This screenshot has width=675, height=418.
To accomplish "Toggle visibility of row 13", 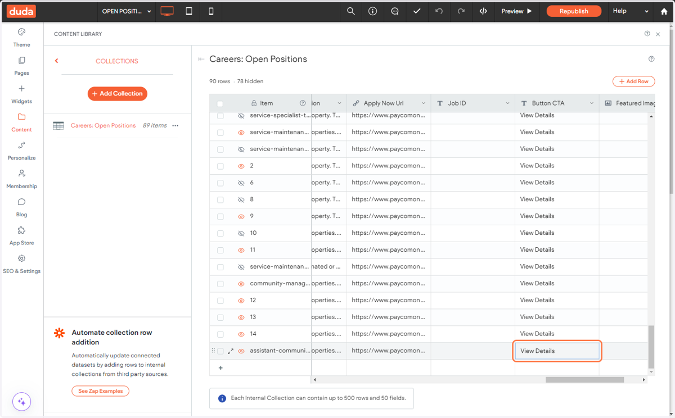I will coord(241,317).
